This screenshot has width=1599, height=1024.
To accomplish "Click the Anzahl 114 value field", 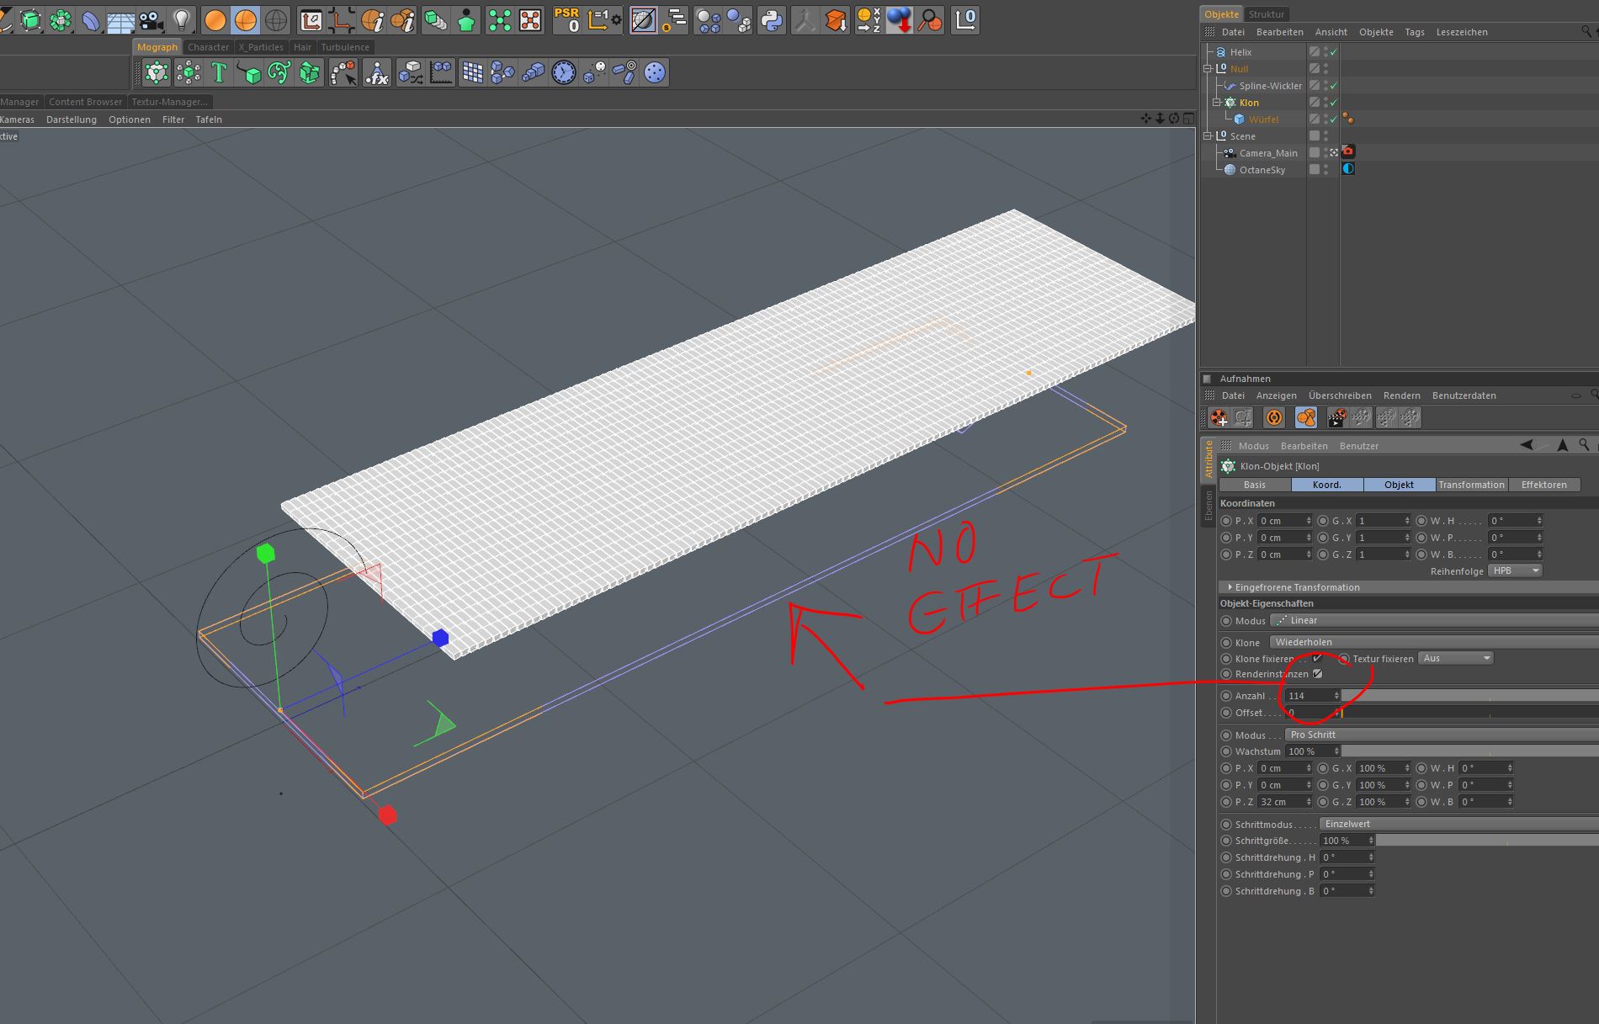I will [1312, 696].
